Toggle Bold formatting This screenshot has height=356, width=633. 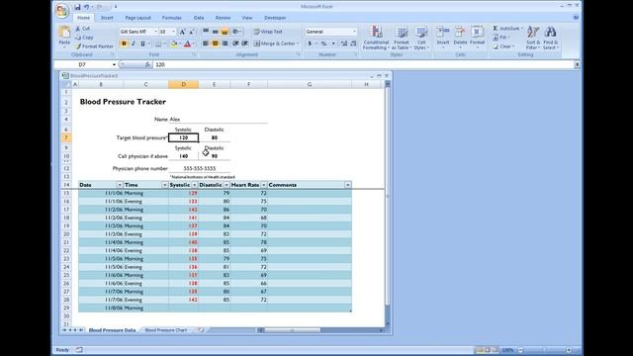coord(124,44)
